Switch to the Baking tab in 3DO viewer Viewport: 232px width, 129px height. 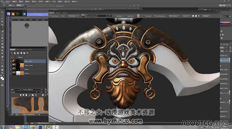[x=58, y=13]
